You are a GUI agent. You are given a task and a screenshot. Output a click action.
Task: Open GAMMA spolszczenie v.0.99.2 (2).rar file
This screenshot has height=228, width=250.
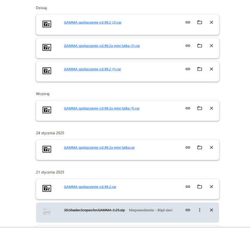click(x=93, y=22)
